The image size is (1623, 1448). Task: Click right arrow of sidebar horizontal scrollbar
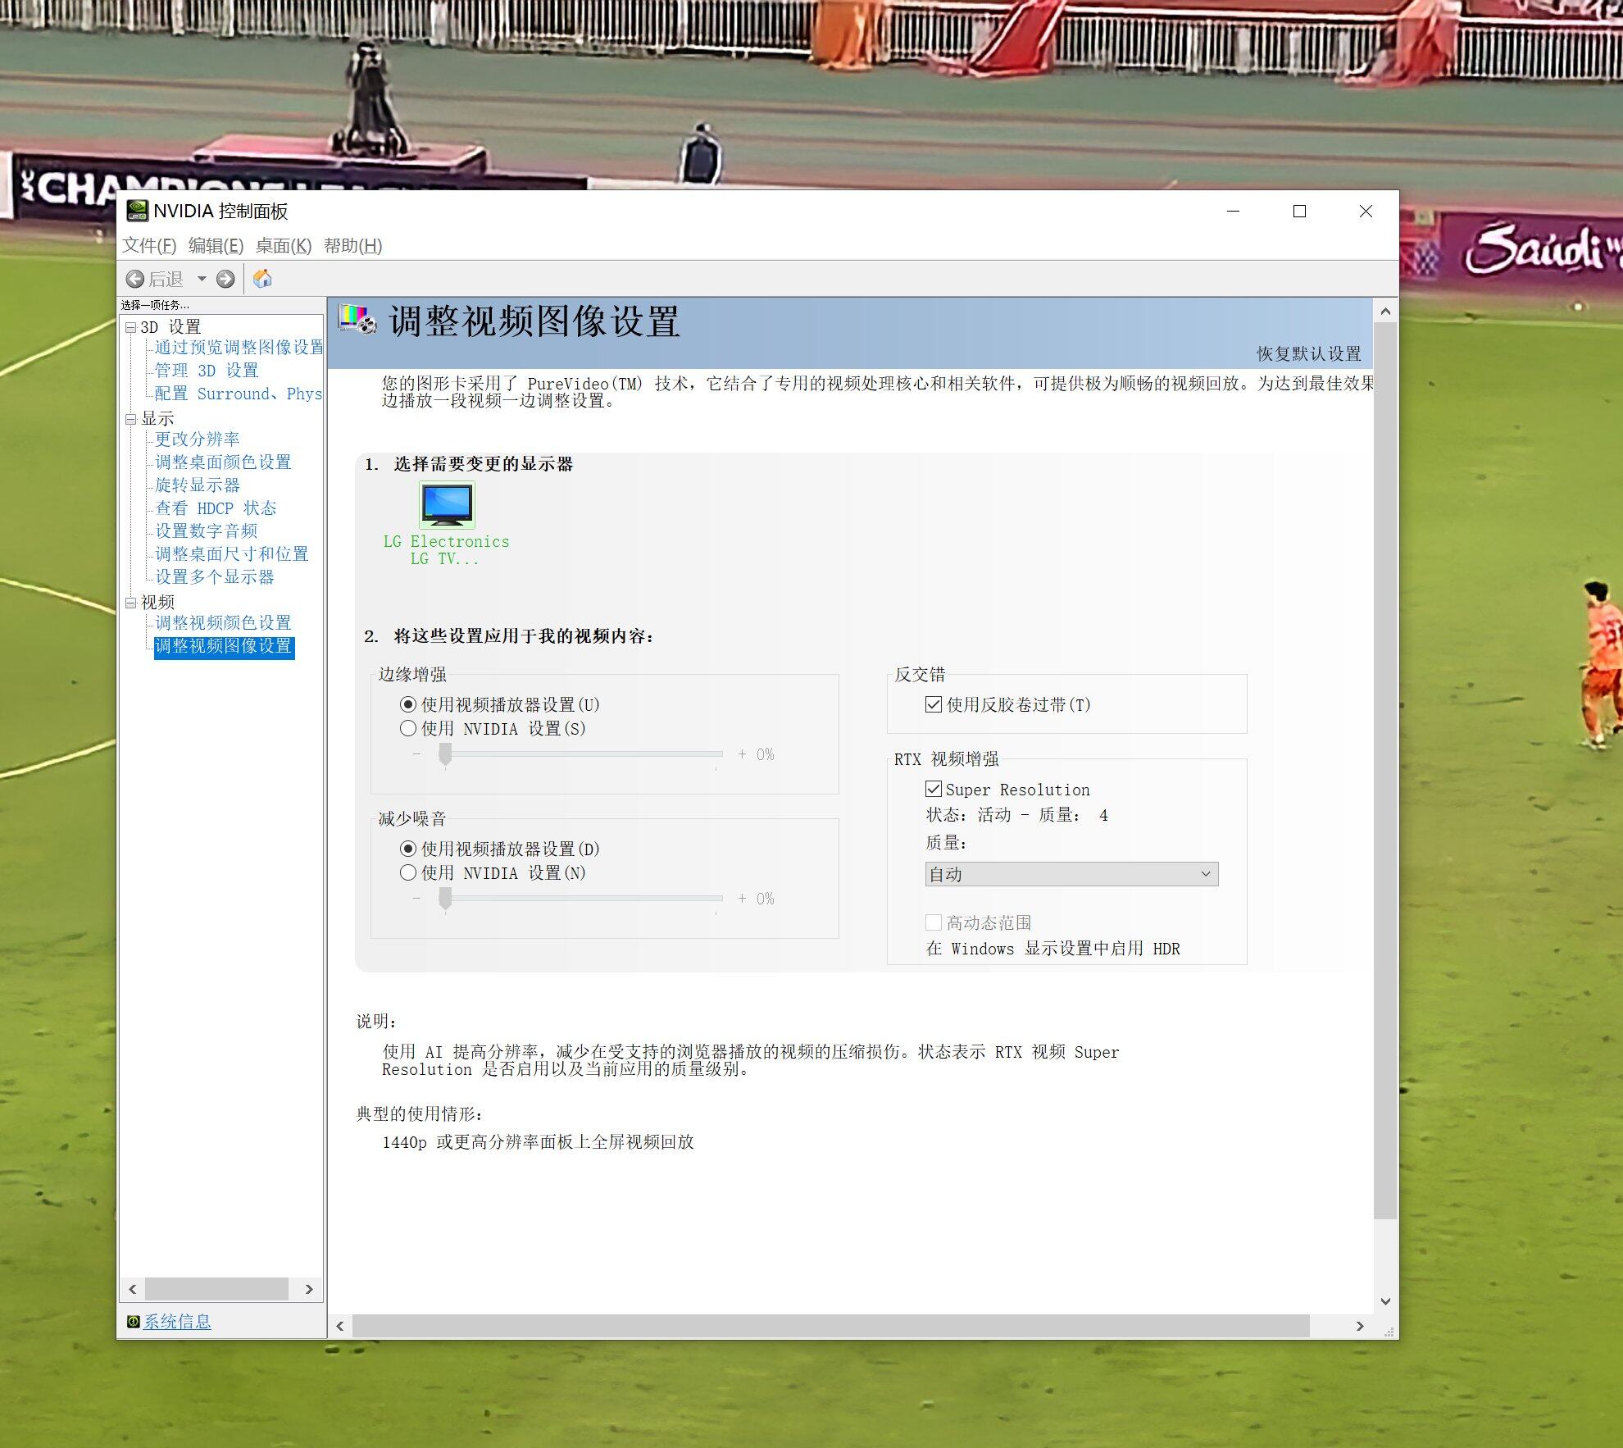click(309, 1289)
